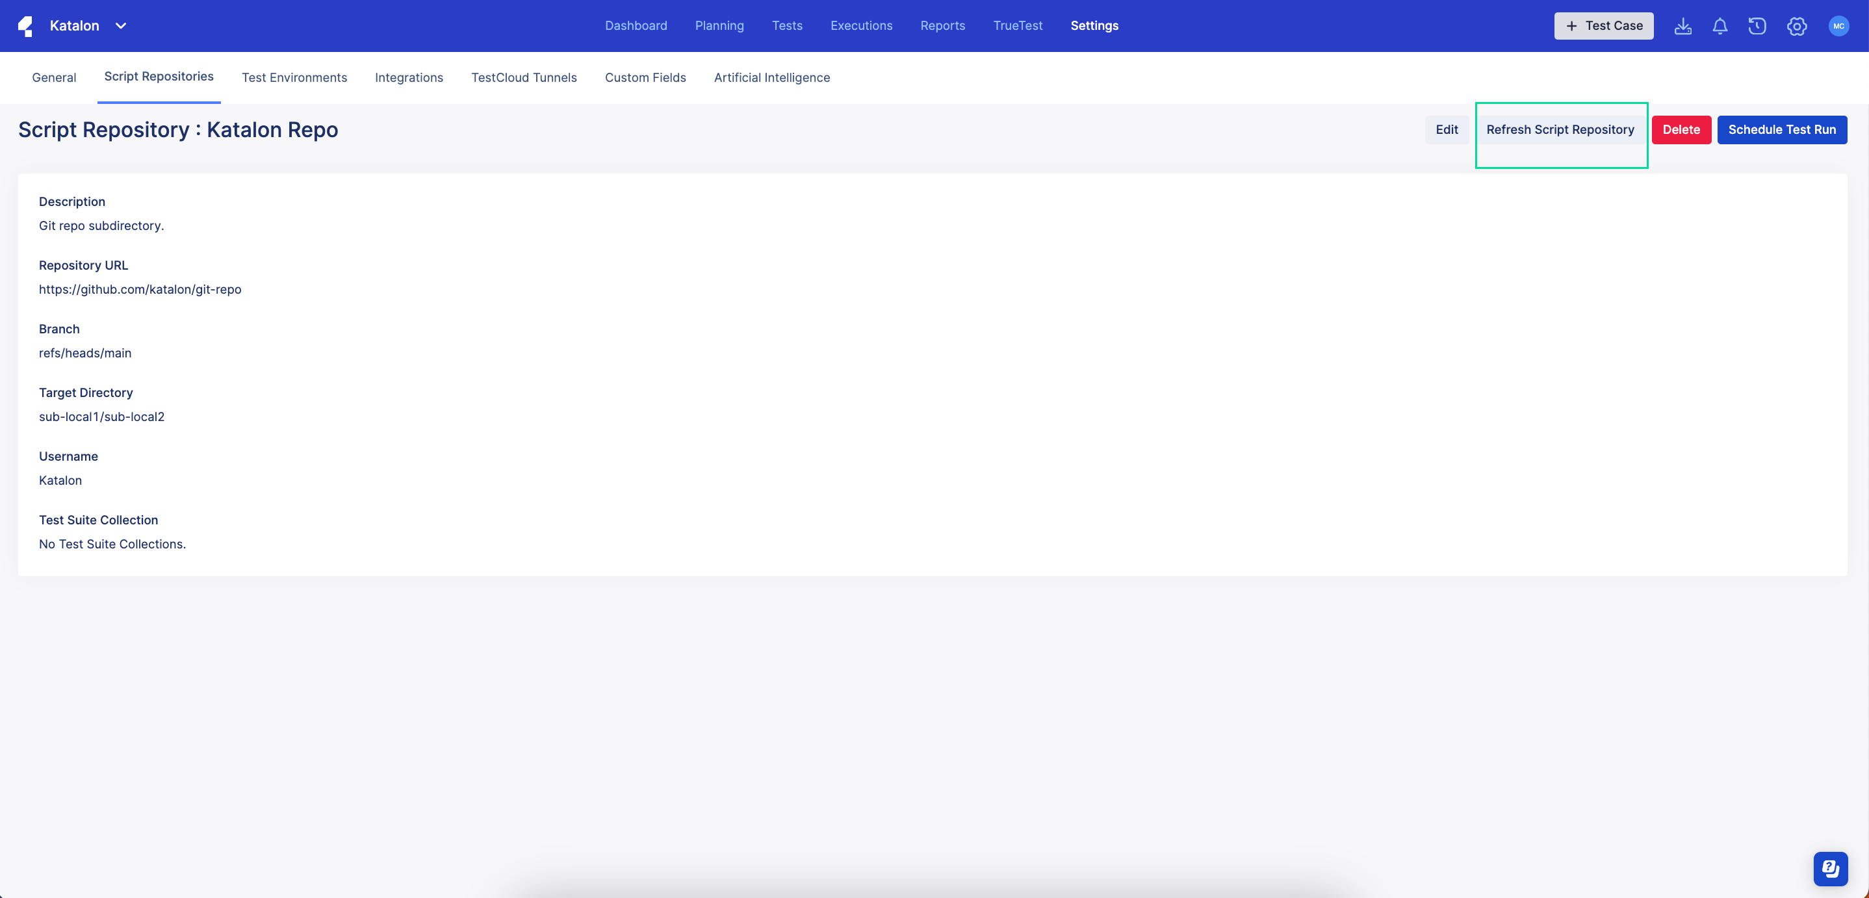Open the Planning menu item
The height and width of the screenshot is (898, 1869).
[720, 25]
